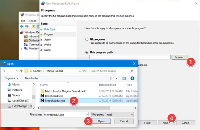Click the Open dialog title firewall icon
Screen dimensions: 200x130
4,64
